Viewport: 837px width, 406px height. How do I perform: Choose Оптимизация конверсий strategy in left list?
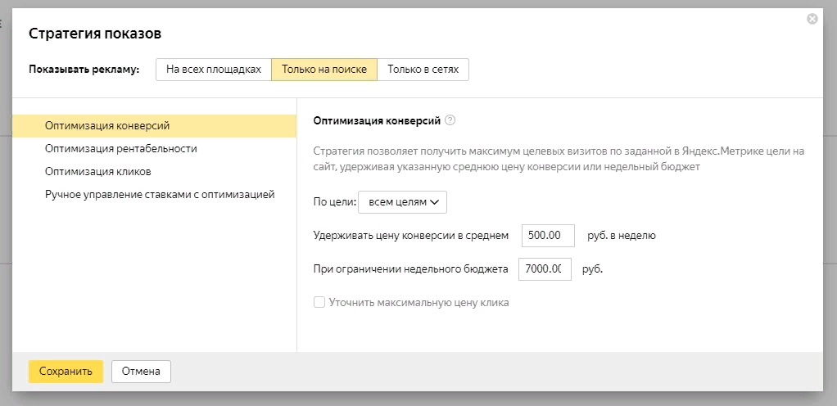(x=107, y=125)
